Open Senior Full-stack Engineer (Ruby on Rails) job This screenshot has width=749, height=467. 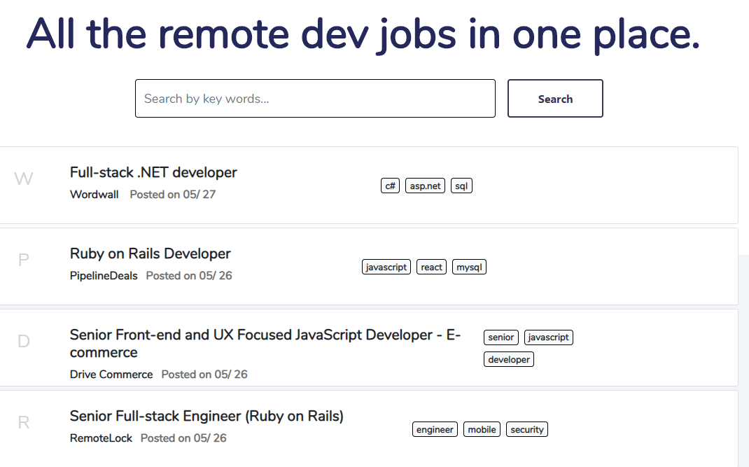[206, 416]
